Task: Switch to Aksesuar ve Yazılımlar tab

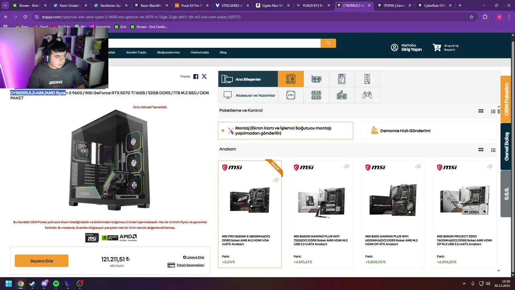Action: click(248, 95)
